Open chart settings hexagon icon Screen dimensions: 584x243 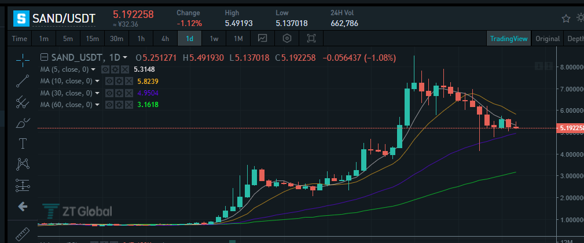click(x=287, y=38)
